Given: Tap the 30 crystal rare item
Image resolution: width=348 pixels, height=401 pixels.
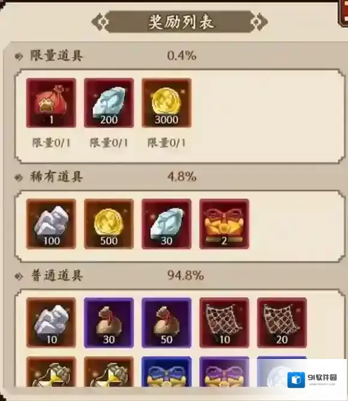Looking at the screenshot, I should pyautogui.click(x=166, y=224).
